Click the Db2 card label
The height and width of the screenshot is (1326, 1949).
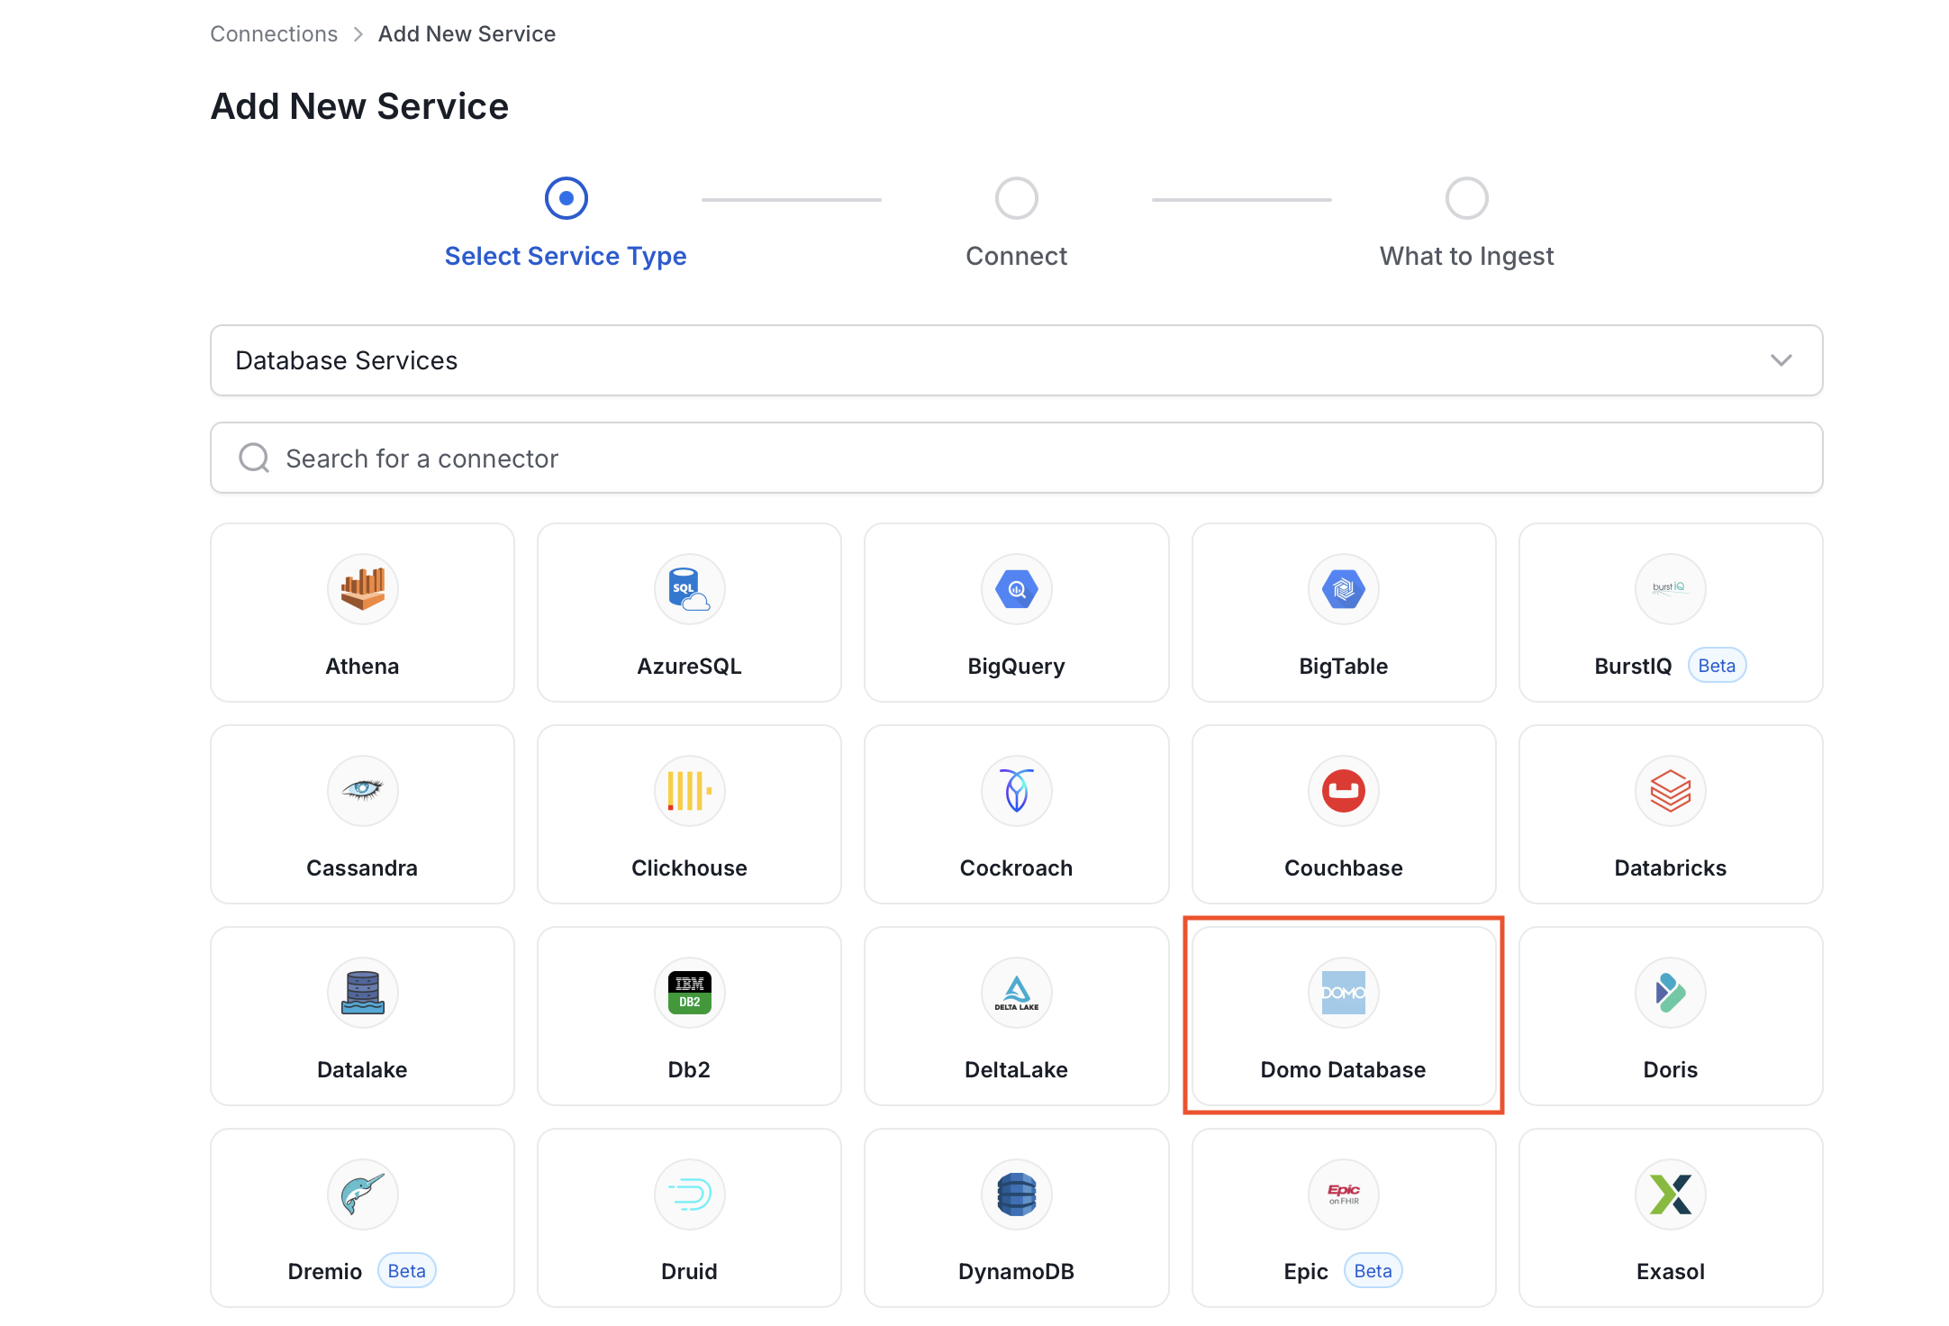pyautogui.click(x=689, y=1069)
